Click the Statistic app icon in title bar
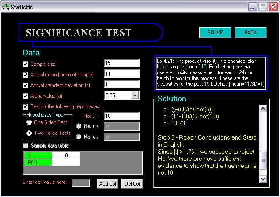Image resolution: width=280 pixels, height=197 pixels. (6, 7)
